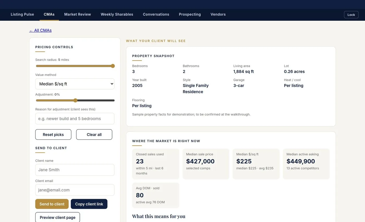The image size is (365, 222).
Task: Focus the Client email field
Action: pyautogui.click(x=75, y=190)
